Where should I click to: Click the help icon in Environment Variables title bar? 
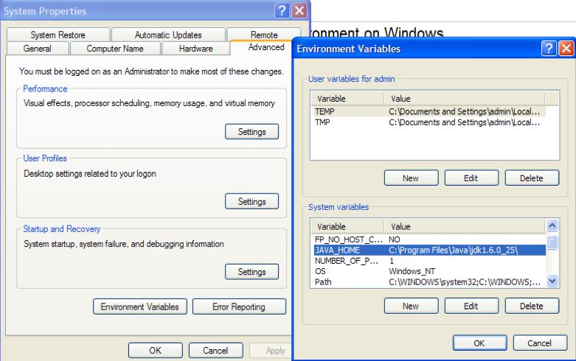[549, 49]
